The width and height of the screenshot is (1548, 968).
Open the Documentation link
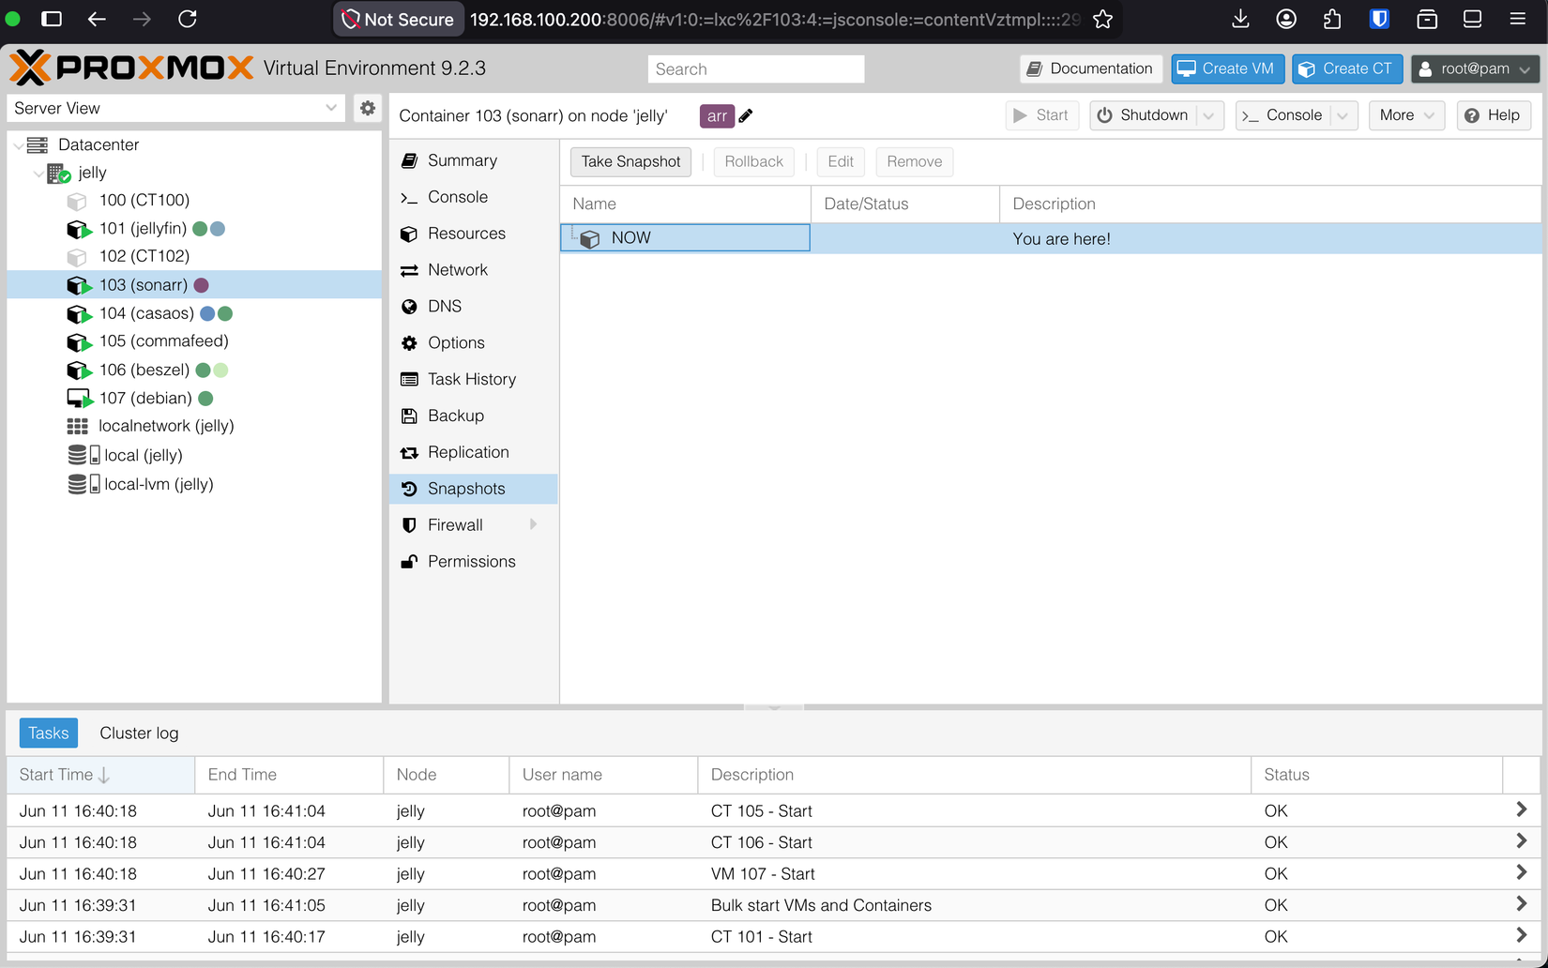(x=1091, y=68)
